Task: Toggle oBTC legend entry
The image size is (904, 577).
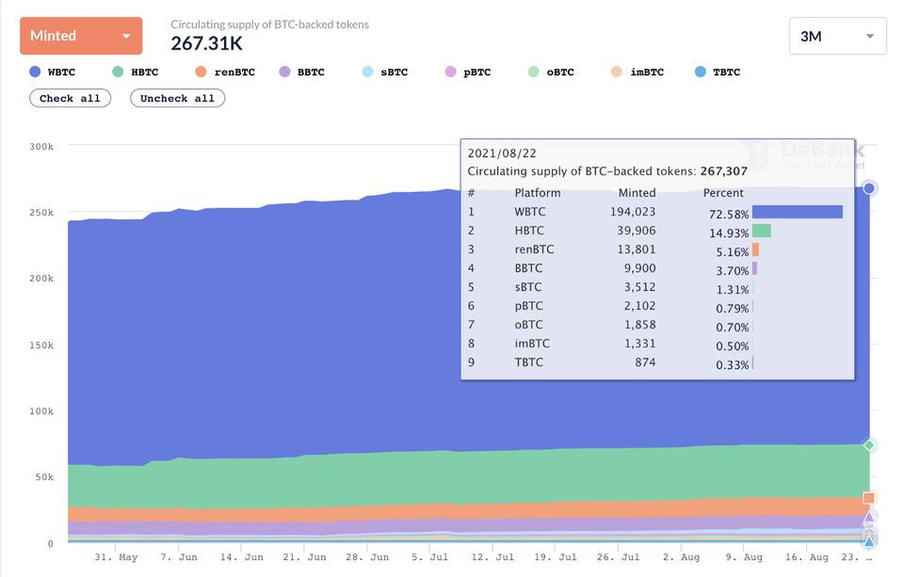Action: coord(551,72)
